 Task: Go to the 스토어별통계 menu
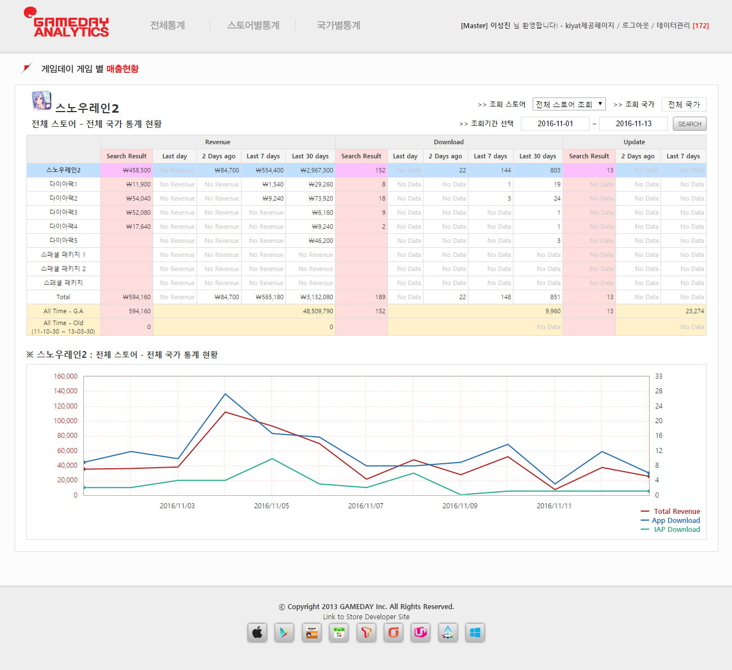point(253,25)
